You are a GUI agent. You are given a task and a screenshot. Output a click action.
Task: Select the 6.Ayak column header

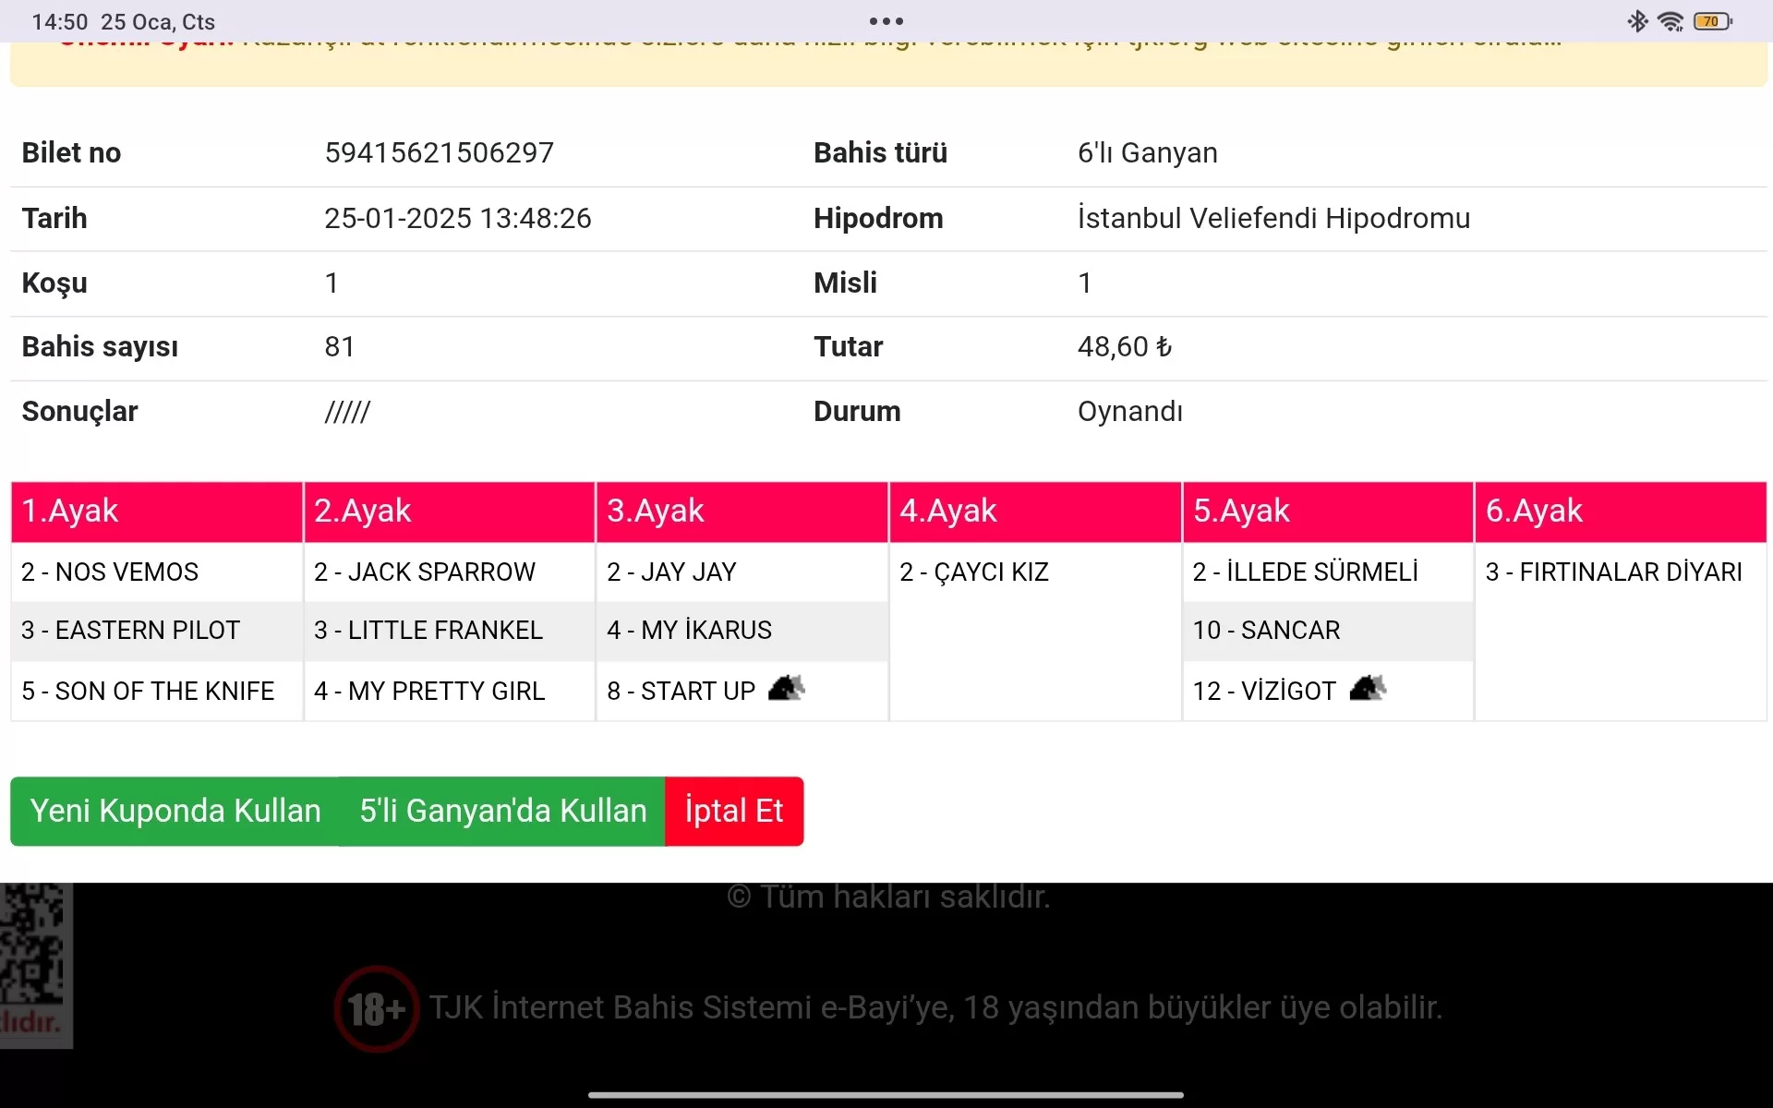click(x=1621, y=511)
